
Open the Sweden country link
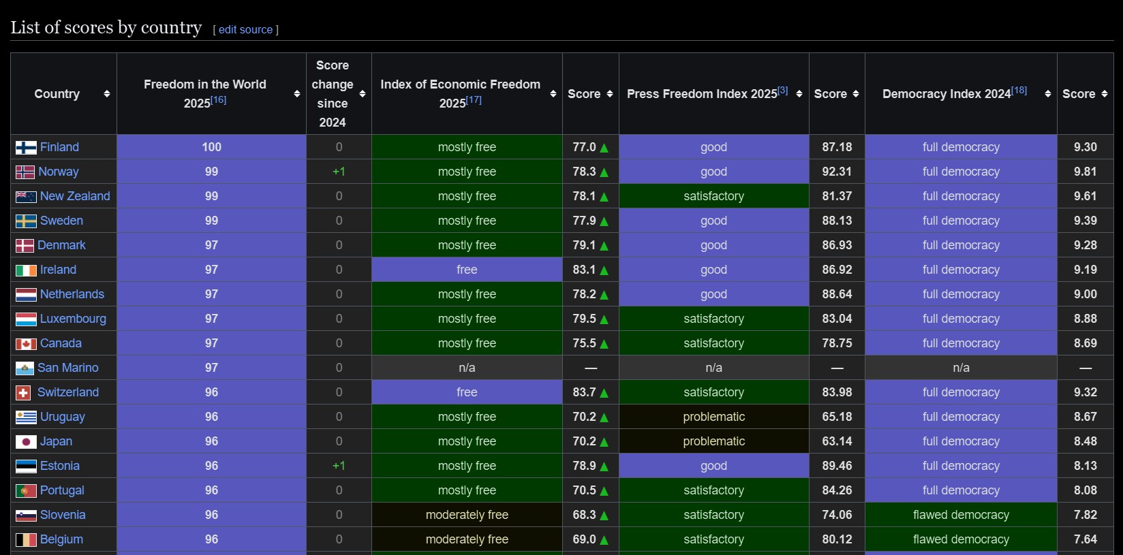pos(61,221)
